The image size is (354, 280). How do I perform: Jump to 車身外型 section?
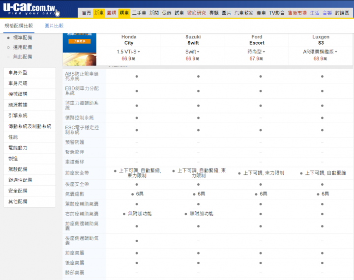pos(29,73)
